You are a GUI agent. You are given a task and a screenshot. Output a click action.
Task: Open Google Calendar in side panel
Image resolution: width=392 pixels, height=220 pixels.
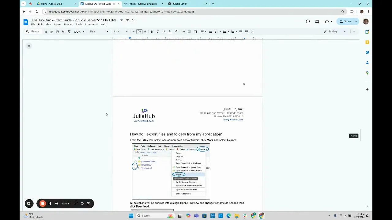tap(367, 32)
